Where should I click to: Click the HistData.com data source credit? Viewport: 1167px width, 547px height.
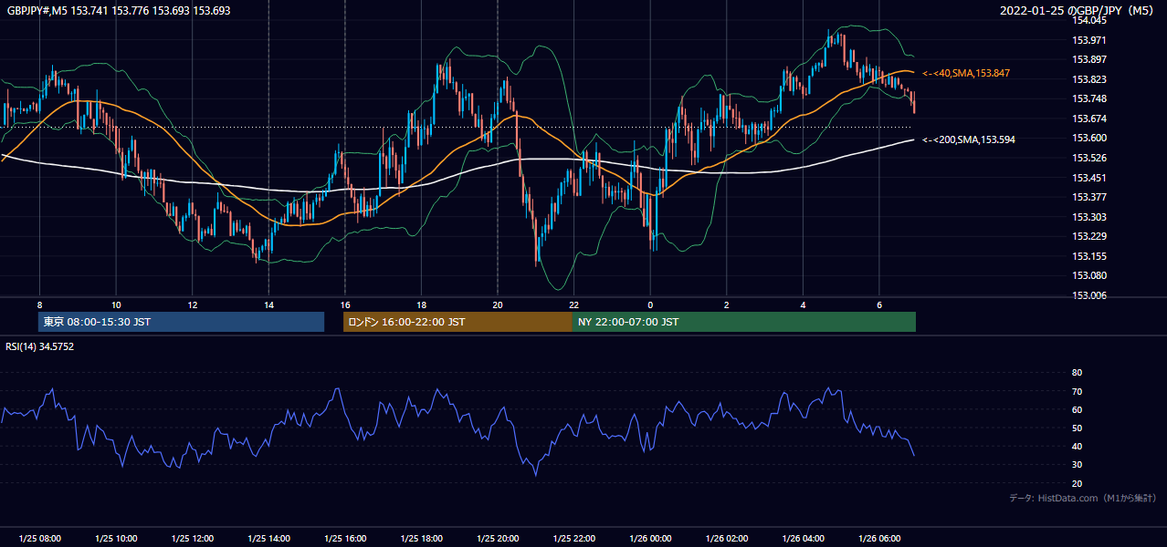pos(1083,498)
